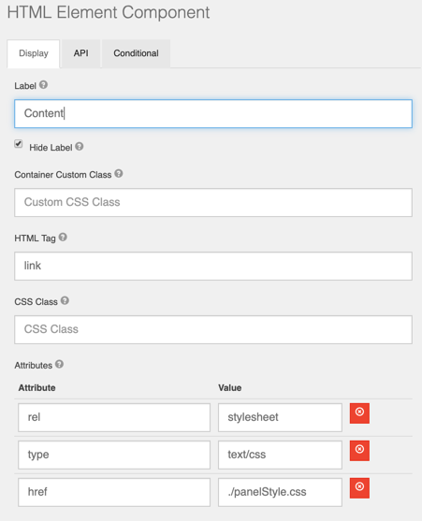The image size is (422, 521).
Task: Focus the Label field containing Content
Action: [x=213, y=113]
